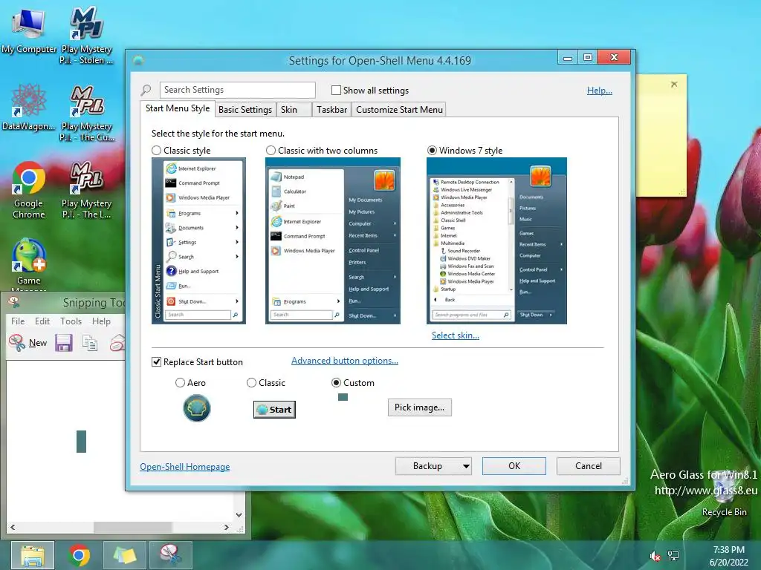Visit Open-Shell Homepage link

(x=185, y=467)
